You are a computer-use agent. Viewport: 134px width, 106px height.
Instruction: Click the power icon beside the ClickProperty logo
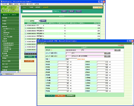click(x=18, y=7)
